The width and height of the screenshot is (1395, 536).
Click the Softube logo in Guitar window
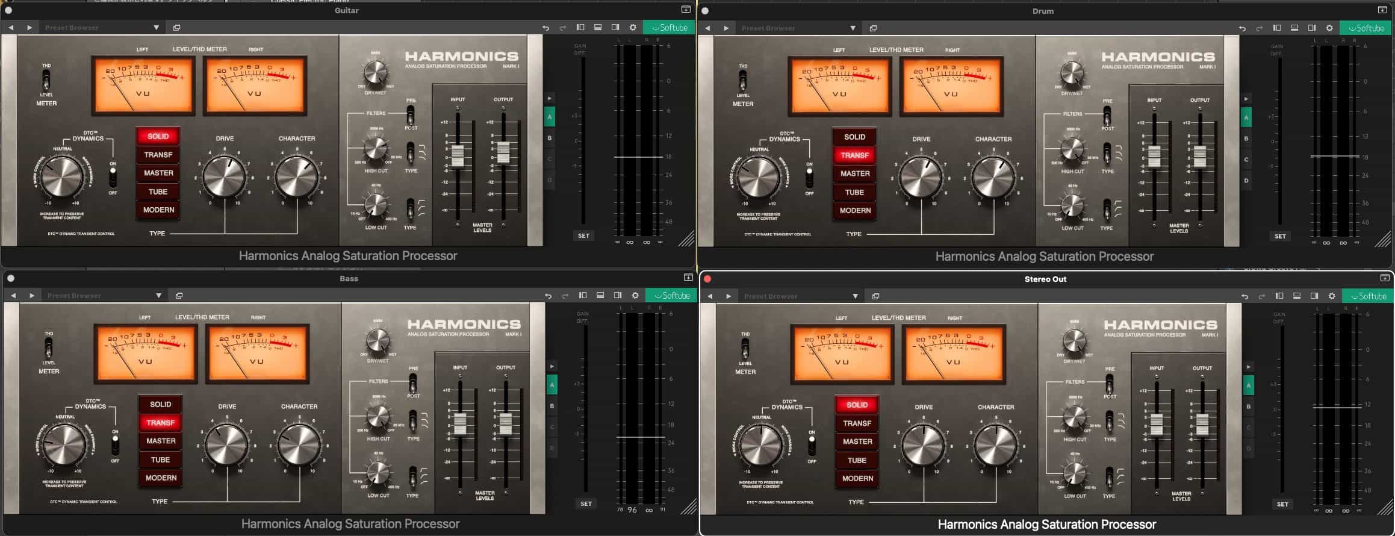669,28
